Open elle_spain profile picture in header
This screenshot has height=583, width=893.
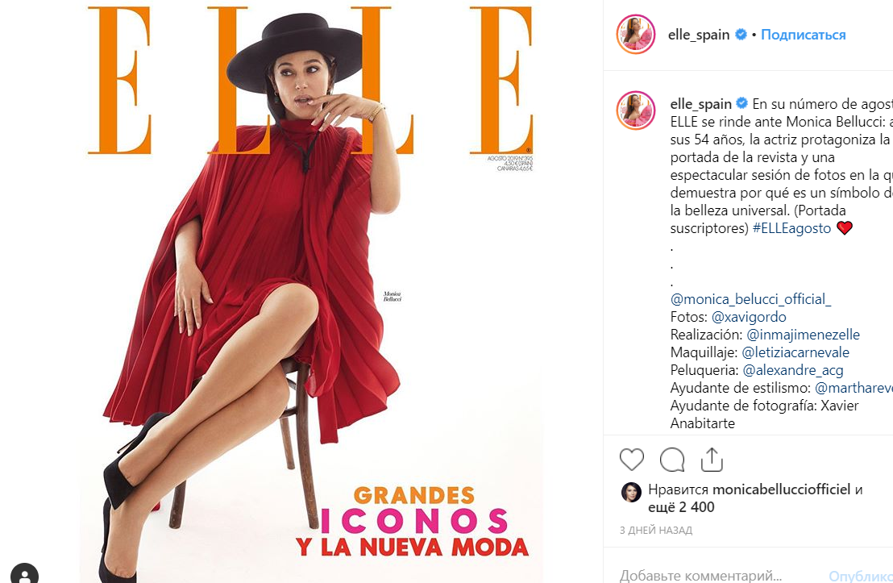tap(636, 34)
